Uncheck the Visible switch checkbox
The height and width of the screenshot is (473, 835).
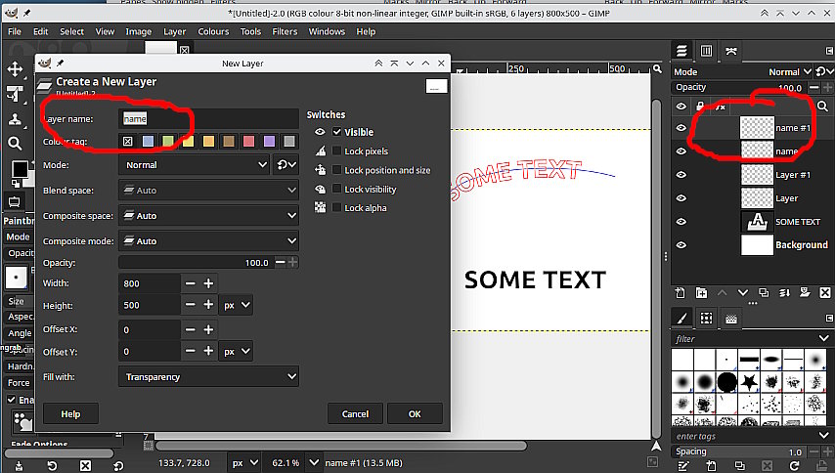tap(337, 132)
